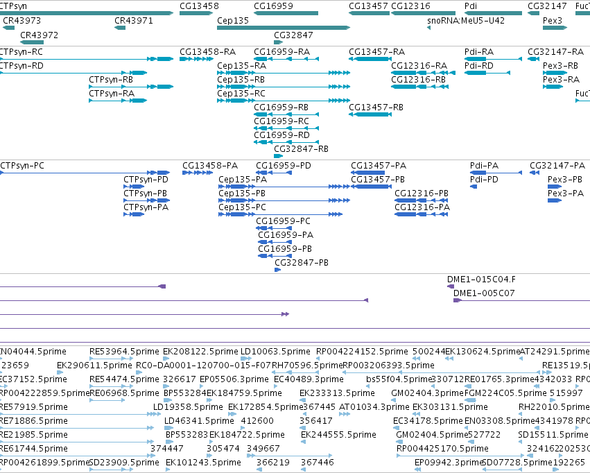
Task: Select the CTPsyn-PC protein label
Action: [22, 166]
